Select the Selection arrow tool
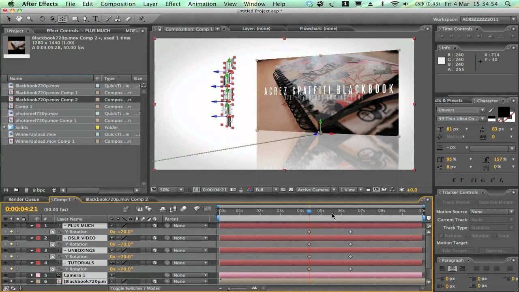The image size is (519, 292). [x=9, y=19]
